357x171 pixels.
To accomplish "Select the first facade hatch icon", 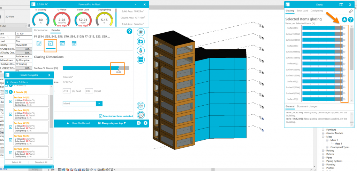I will point(39,43).
